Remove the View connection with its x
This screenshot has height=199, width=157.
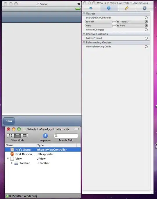118,26
